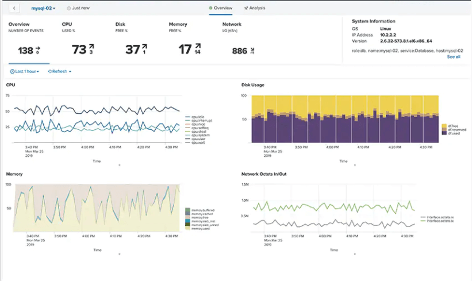Toggle interface.octets.rx series in Network legend
The image size is (472, 281).
[x=440, y=217]
